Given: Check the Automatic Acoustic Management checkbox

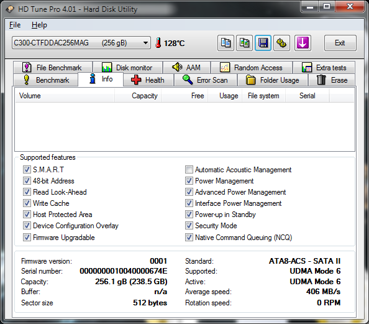Looking at the screenshot, I should (189, 169).
